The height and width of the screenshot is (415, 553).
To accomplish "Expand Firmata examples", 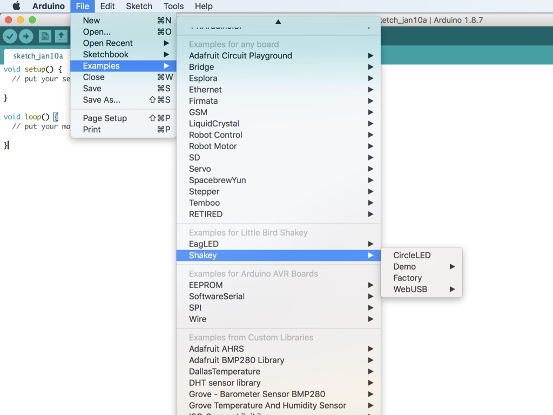I will coord(278,101).
